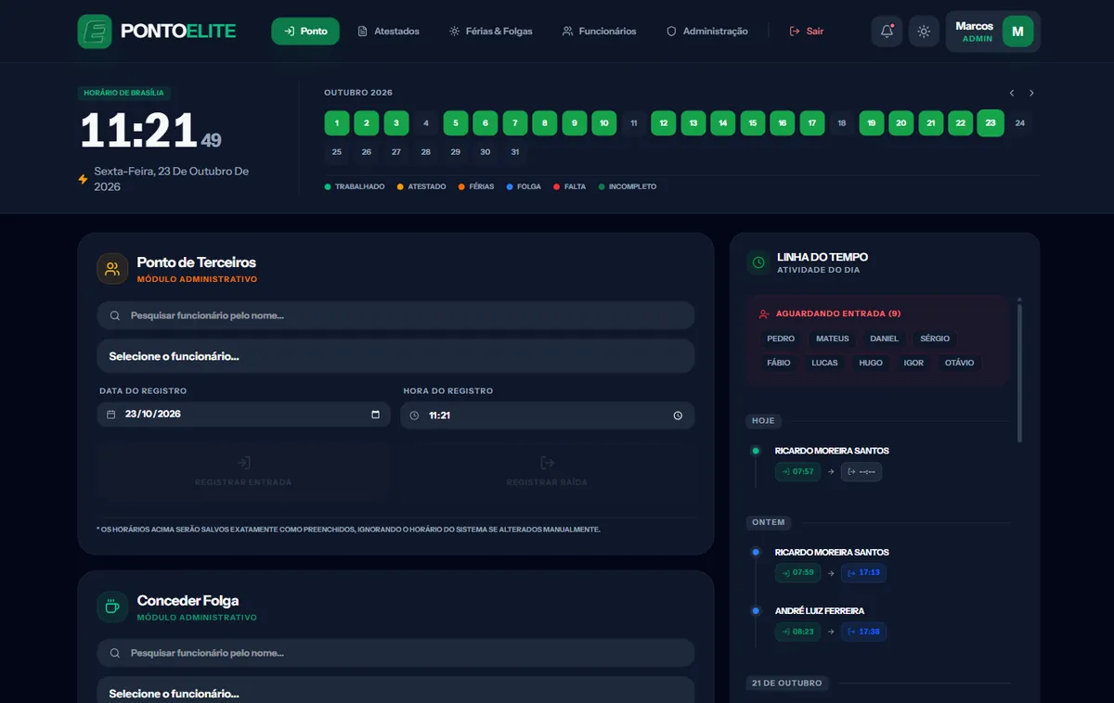
Task: Click the Marcos avatar with letter M
Action: 1017,32
